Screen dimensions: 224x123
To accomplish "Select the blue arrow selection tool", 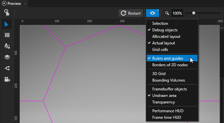I will [7, 24].
